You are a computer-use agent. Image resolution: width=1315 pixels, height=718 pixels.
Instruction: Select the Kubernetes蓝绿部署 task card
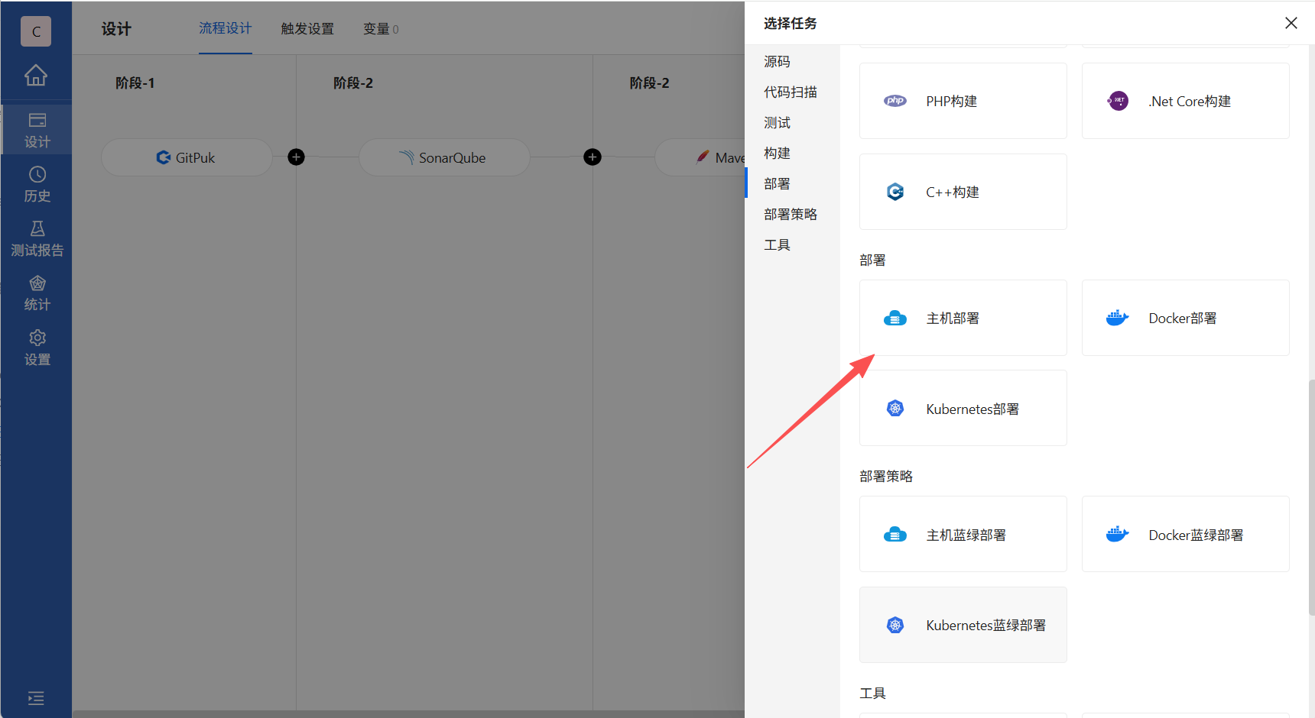pyautogui.click(x=963, y=625)
